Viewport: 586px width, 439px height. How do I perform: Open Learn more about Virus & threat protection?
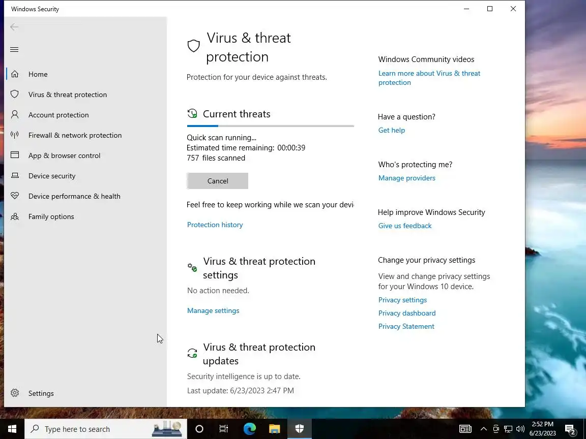(x=429, y=78)
